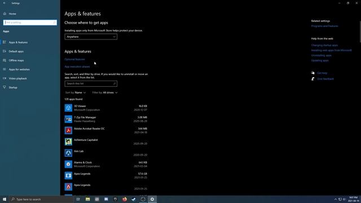This screenshot has height=203, width=361.
Task: Open Startup apps section
Action: 13,87
